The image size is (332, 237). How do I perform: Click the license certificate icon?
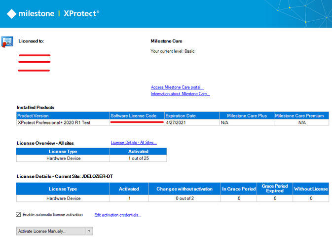click(7, 41)
